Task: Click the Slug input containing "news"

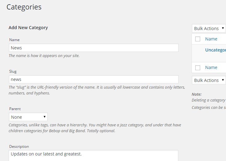Action: click(93, 79)
